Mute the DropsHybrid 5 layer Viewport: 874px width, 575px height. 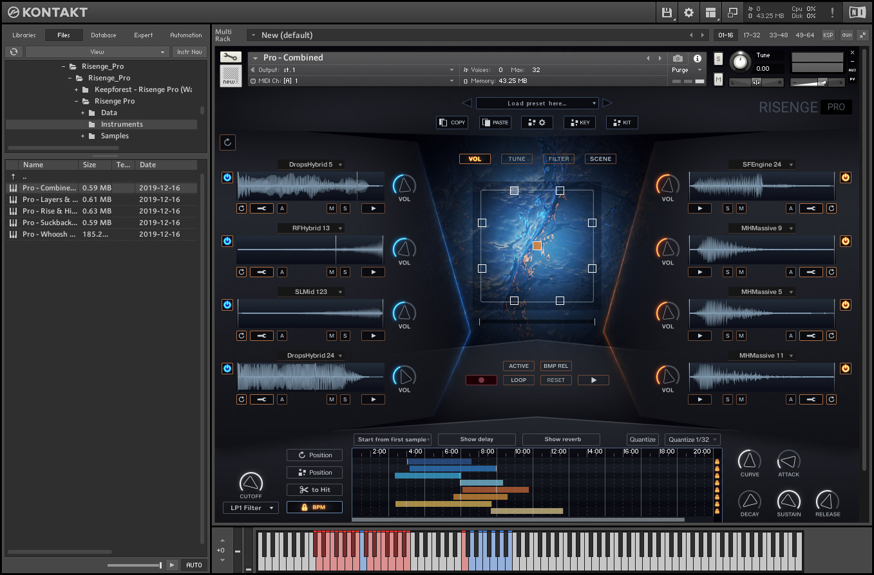coord(332,208)
